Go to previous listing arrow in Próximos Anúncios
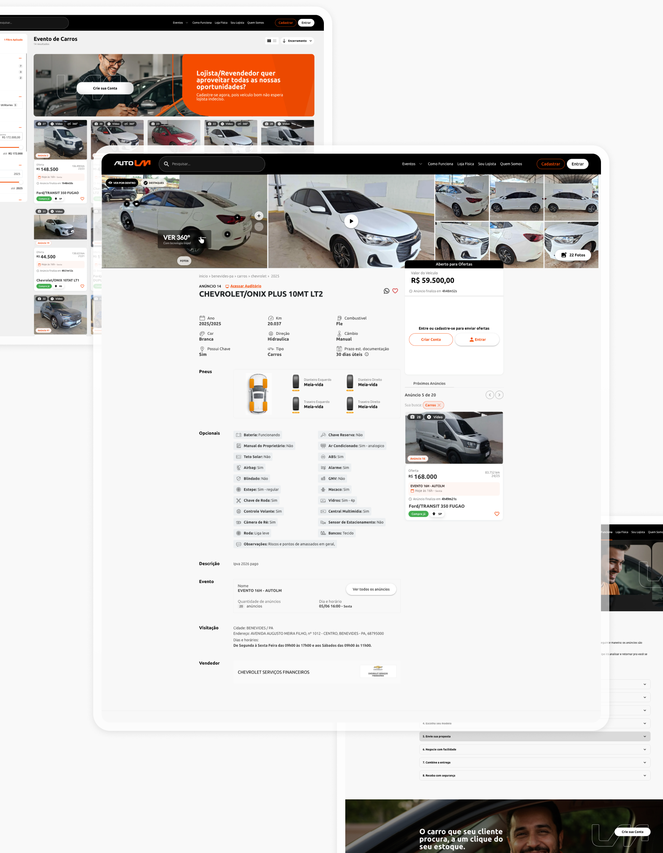The height and width of the screenshot is (853, 663). (490, 395)
